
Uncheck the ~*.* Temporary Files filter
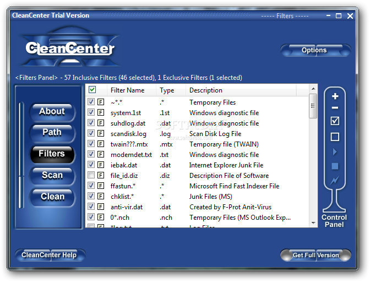pos(91,102)
